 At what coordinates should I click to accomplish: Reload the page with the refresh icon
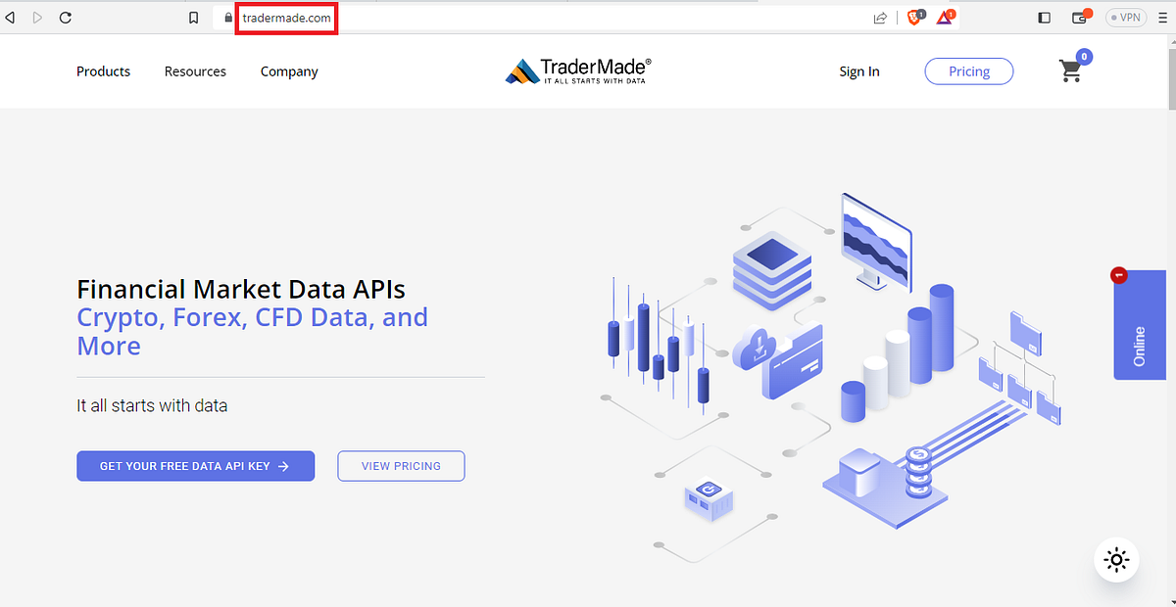tap(67, 18)
